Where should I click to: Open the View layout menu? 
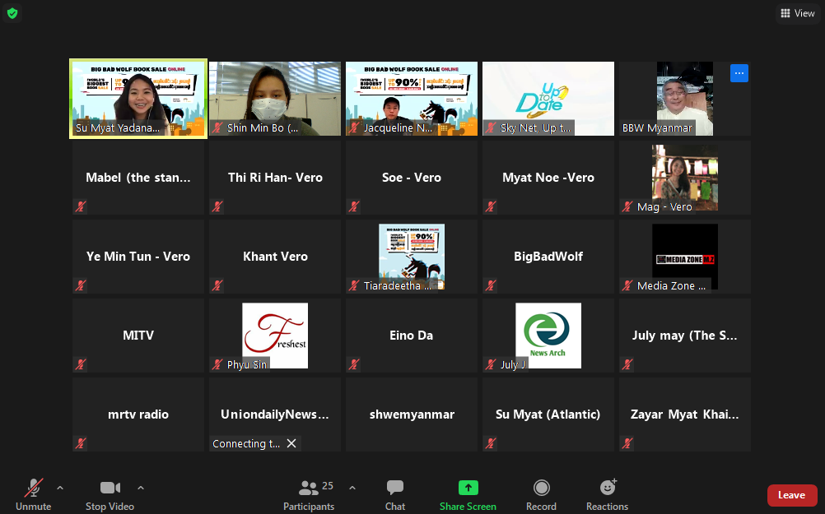coord(797,13)
